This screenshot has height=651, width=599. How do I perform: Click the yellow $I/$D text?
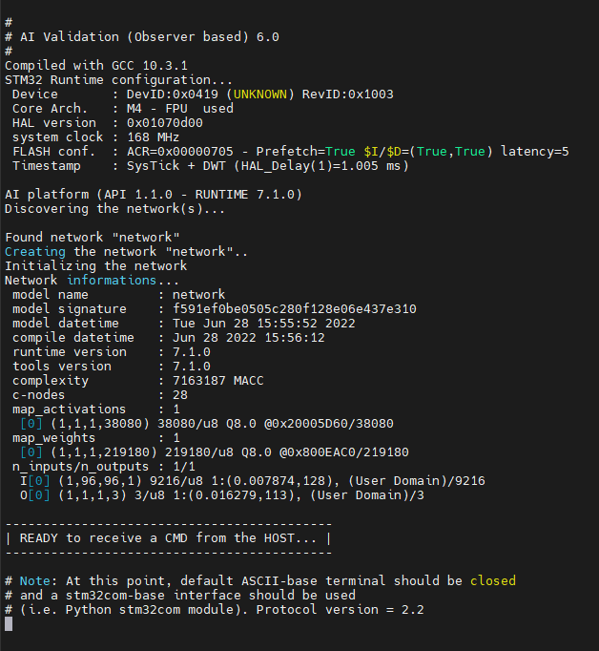pyautogui.click(x=382, y=152)
